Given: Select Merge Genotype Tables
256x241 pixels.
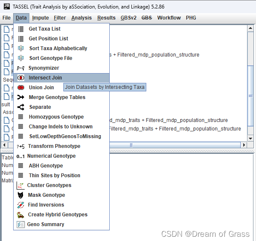Looking at the screenshot, I should coord(61,97).
